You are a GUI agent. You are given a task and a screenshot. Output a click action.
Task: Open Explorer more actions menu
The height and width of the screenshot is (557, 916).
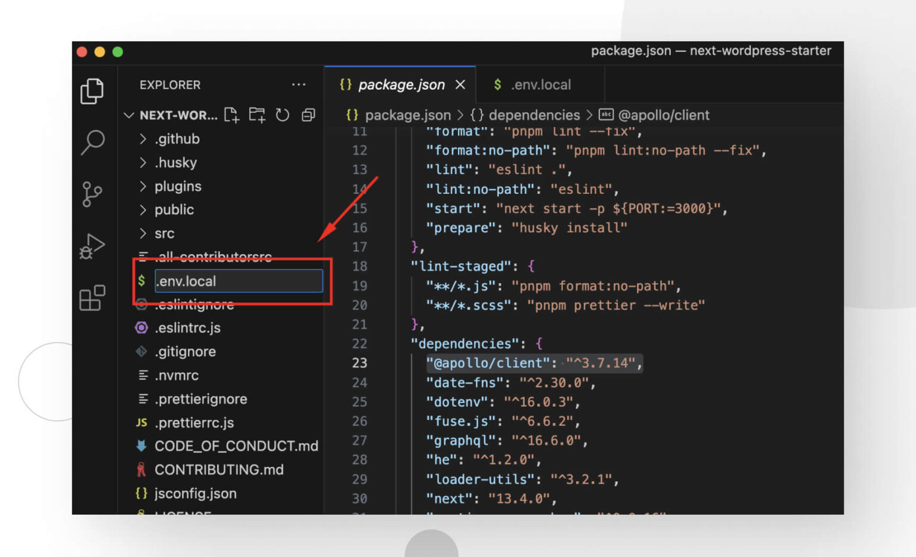(299, 84)
